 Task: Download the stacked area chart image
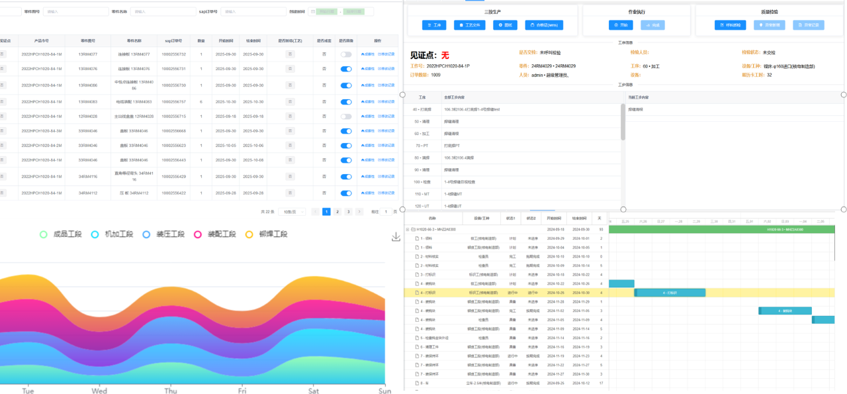coord(396,236)
